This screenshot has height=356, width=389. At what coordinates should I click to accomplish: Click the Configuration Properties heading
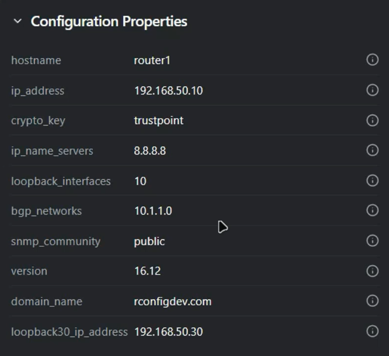tap(109, 21)
